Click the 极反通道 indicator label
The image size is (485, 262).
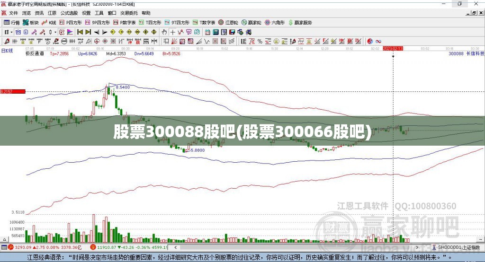coord(35,53)
